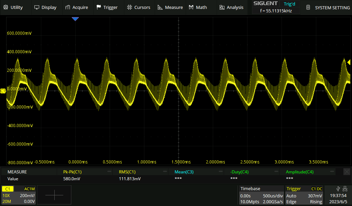This screenshot has height=206, width=352.
Task: Close the measurement bar
Action: point(347,172)
